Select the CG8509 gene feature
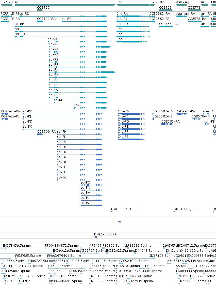216x285 pixels. click(x=40, y=10)
